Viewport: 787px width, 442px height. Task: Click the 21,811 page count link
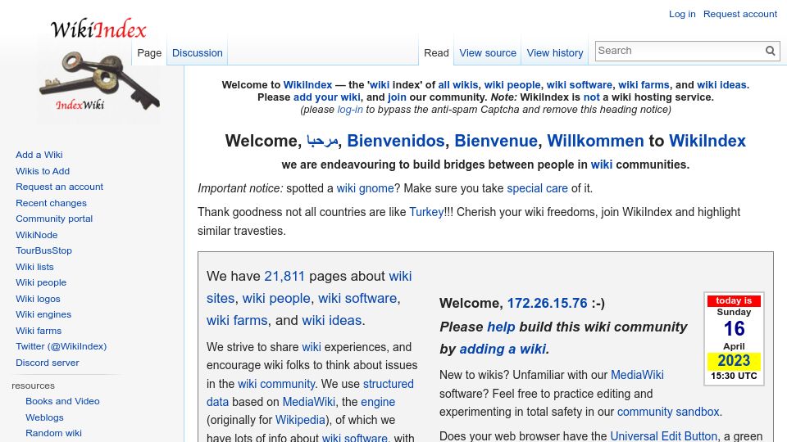click(284, 276)
